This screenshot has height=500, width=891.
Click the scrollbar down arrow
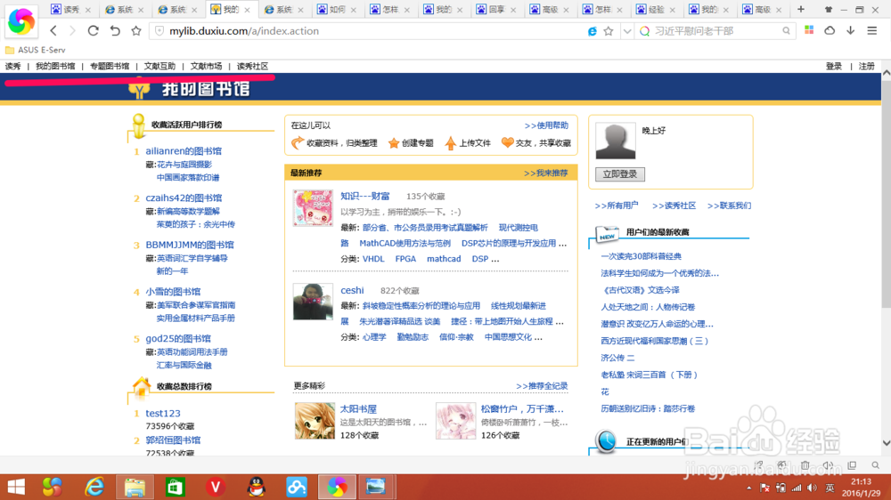(886, 443)
